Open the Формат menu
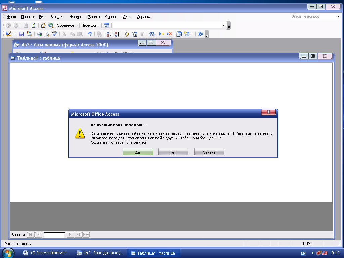 [x=76, y=17]
